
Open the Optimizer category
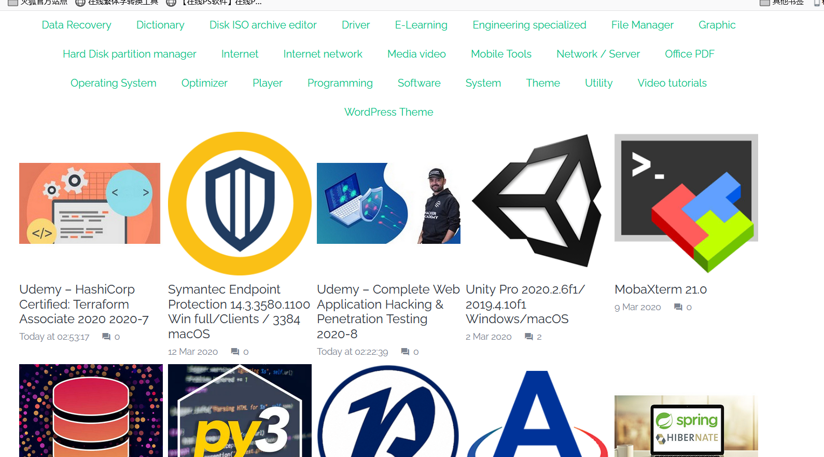(x=204, y=83)
